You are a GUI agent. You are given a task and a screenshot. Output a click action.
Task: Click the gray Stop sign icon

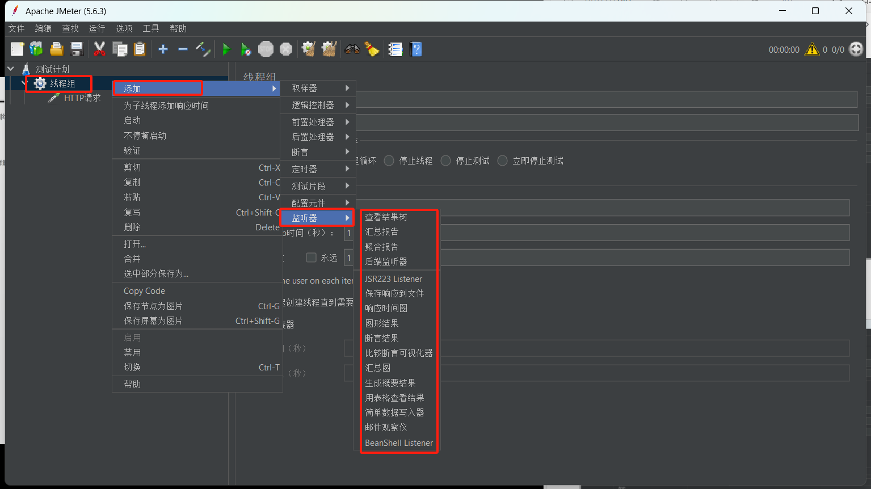tap(266, 49)
